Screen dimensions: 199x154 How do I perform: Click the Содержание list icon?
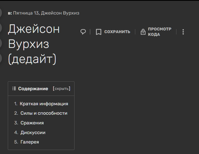click(x=14, y=88)
